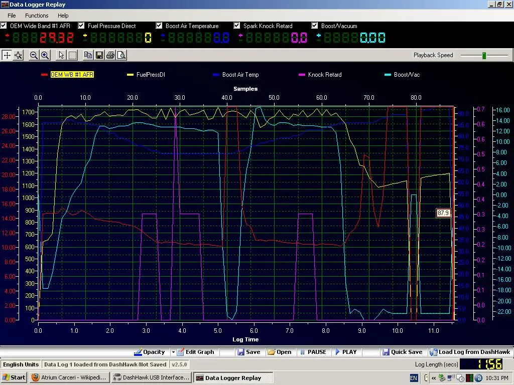Click the Knock Retard legend entry
514x385 pixels.
pos(320,75)
